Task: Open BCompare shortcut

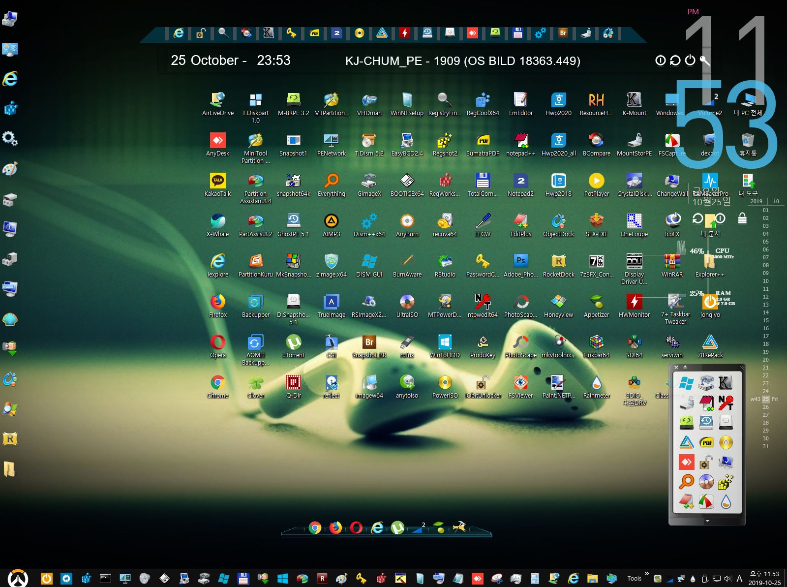Action: [596, 144]
